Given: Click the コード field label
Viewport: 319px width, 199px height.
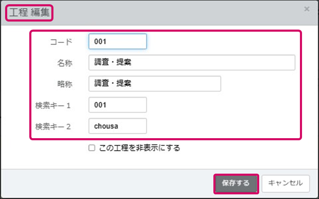Looking at the screenshot, I should (62, 42).
